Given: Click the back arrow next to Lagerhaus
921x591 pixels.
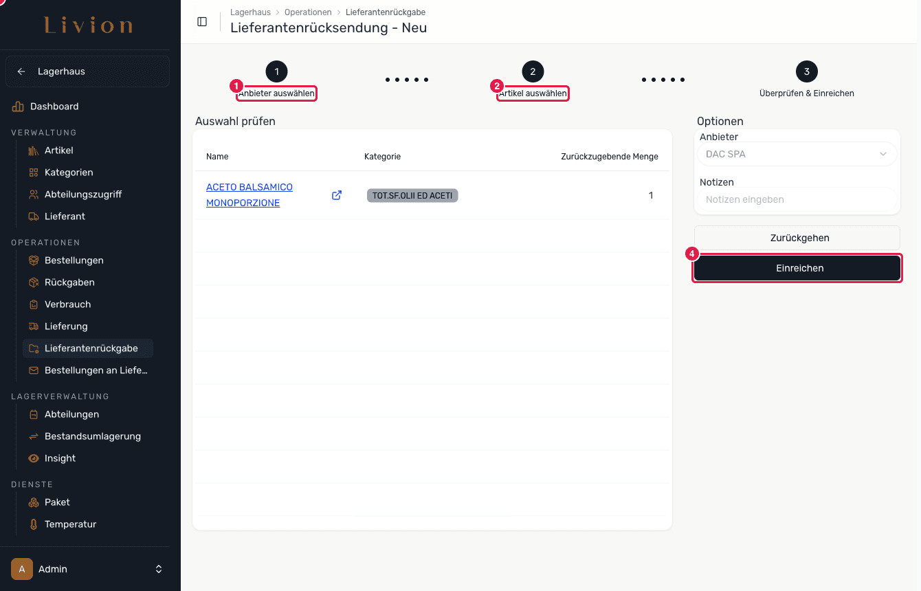Looking at the screenshot, I should tap(21, 71).
